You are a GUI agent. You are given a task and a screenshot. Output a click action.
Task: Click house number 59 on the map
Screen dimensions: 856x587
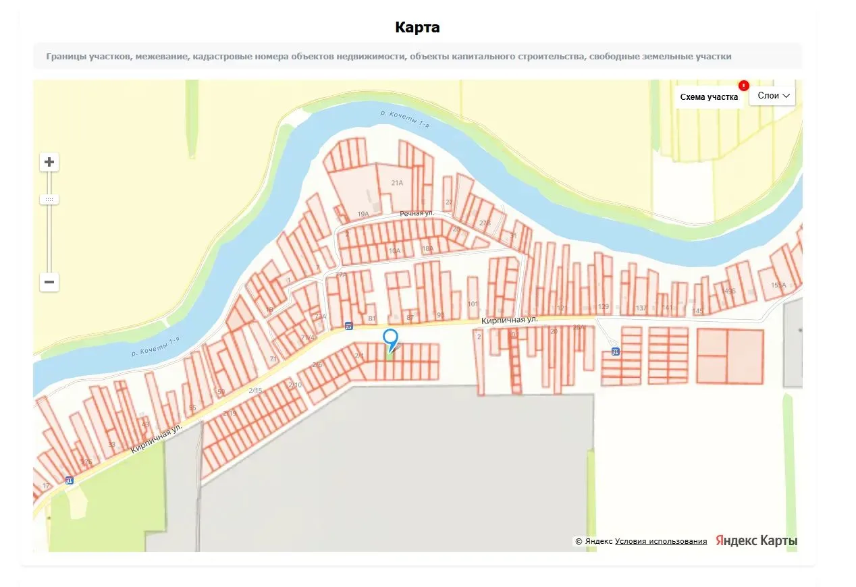click(221, 392)
